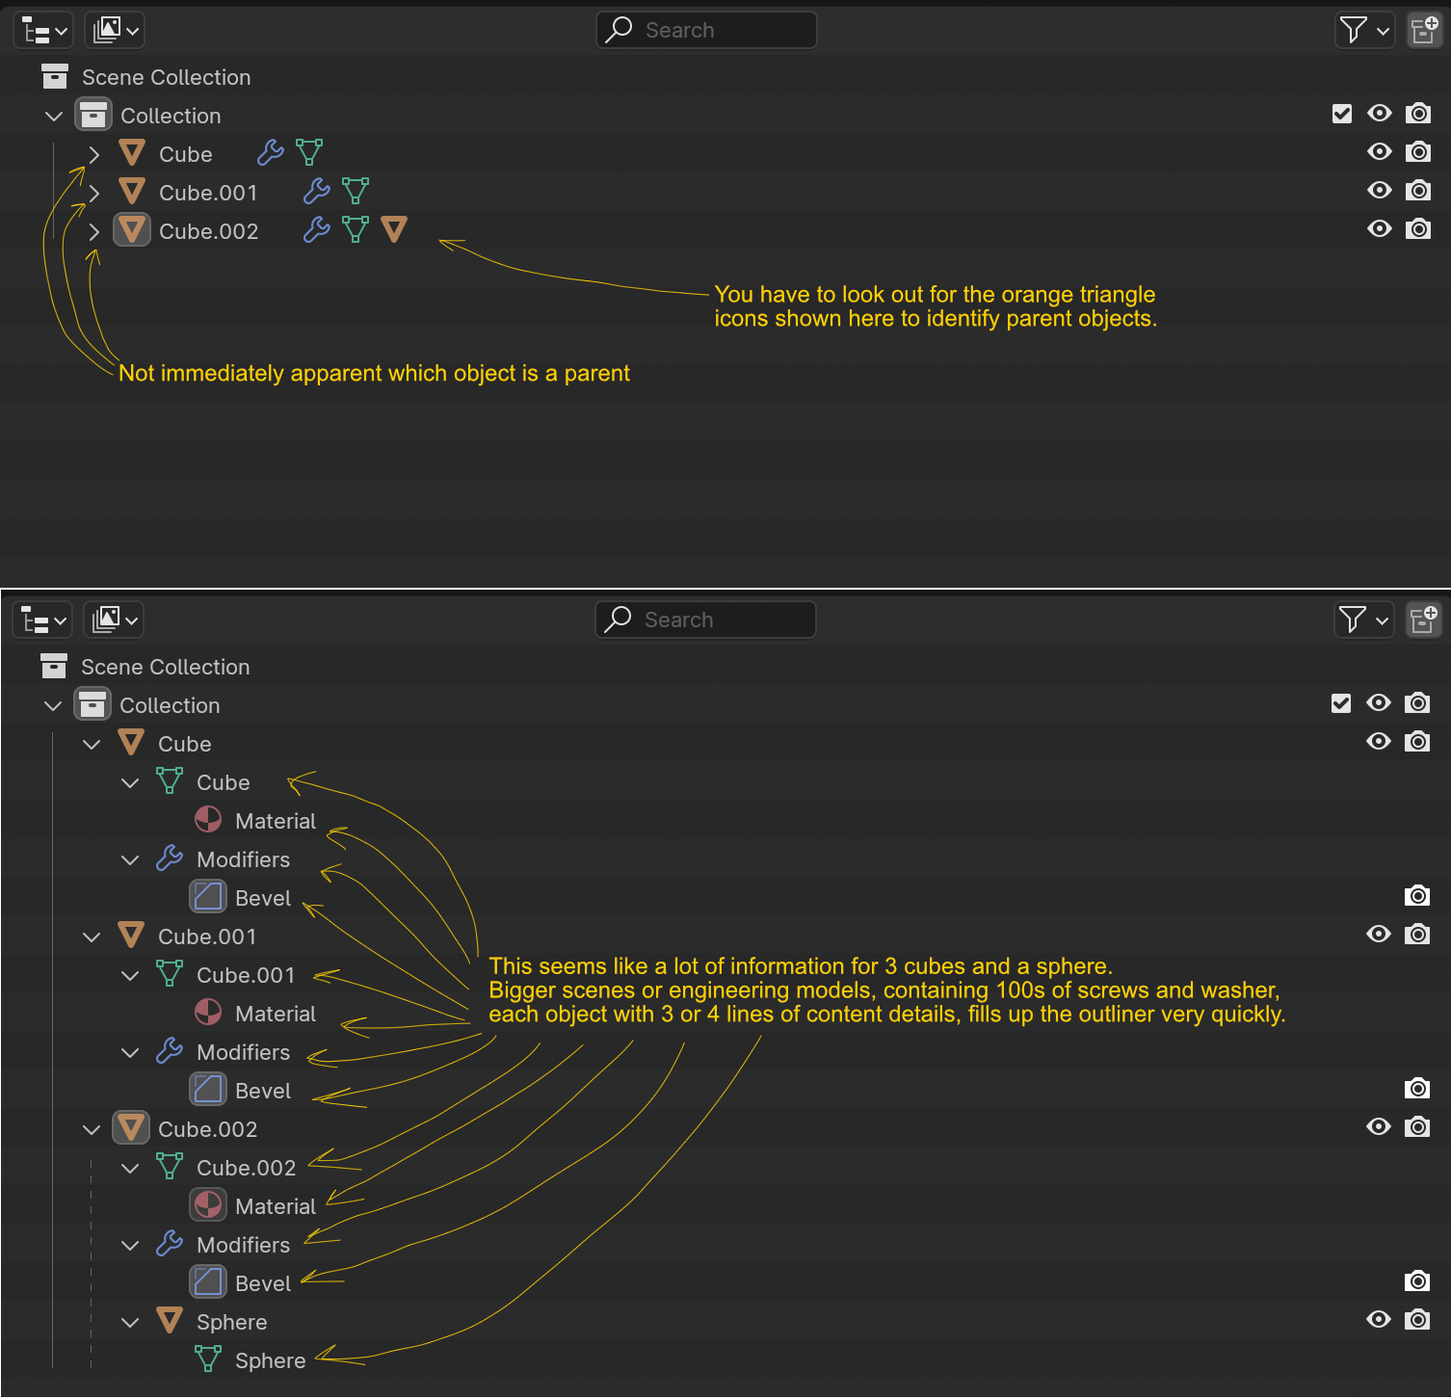Click the Scene Collection icon in top outliner
Image resolution: width=1451 pixels, height=1399 pixels.
click(55, 76)
